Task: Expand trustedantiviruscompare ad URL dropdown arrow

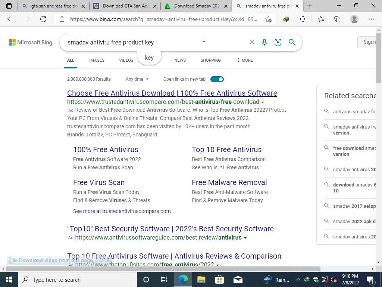Action: coord(263,102)
